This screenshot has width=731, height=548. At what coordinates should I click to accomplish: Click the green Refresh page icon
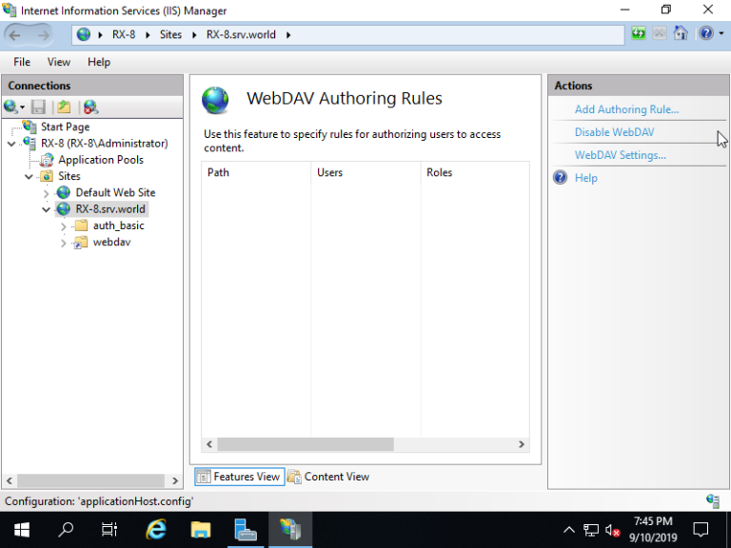click(639, 33)
